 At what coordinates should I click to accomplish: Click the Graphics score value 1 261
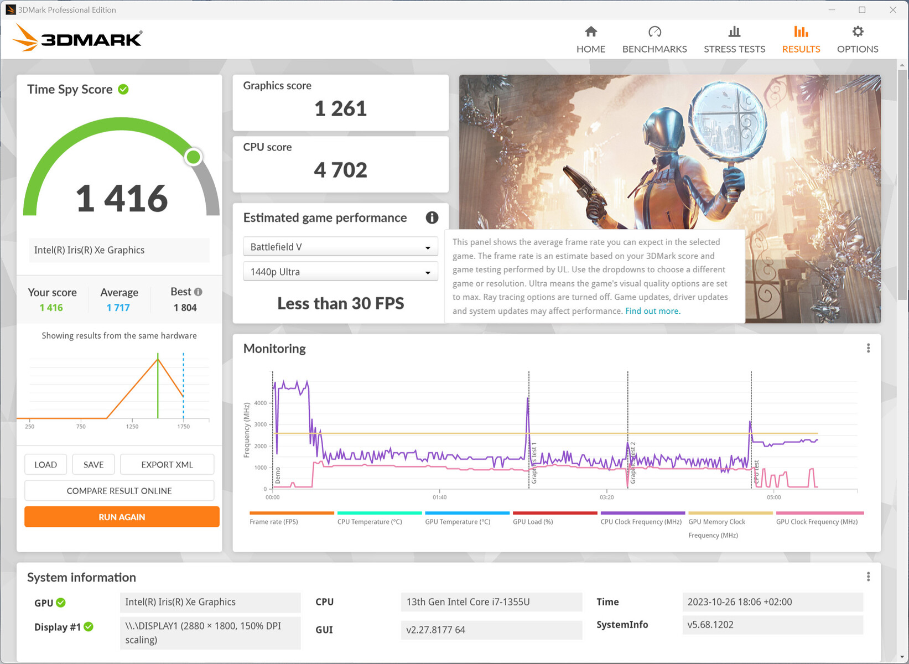[340, 108]
